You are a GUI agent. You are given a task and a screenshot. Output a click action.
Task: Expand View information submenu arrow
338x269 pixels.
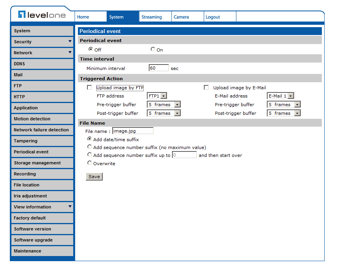[x=70, y=206]
